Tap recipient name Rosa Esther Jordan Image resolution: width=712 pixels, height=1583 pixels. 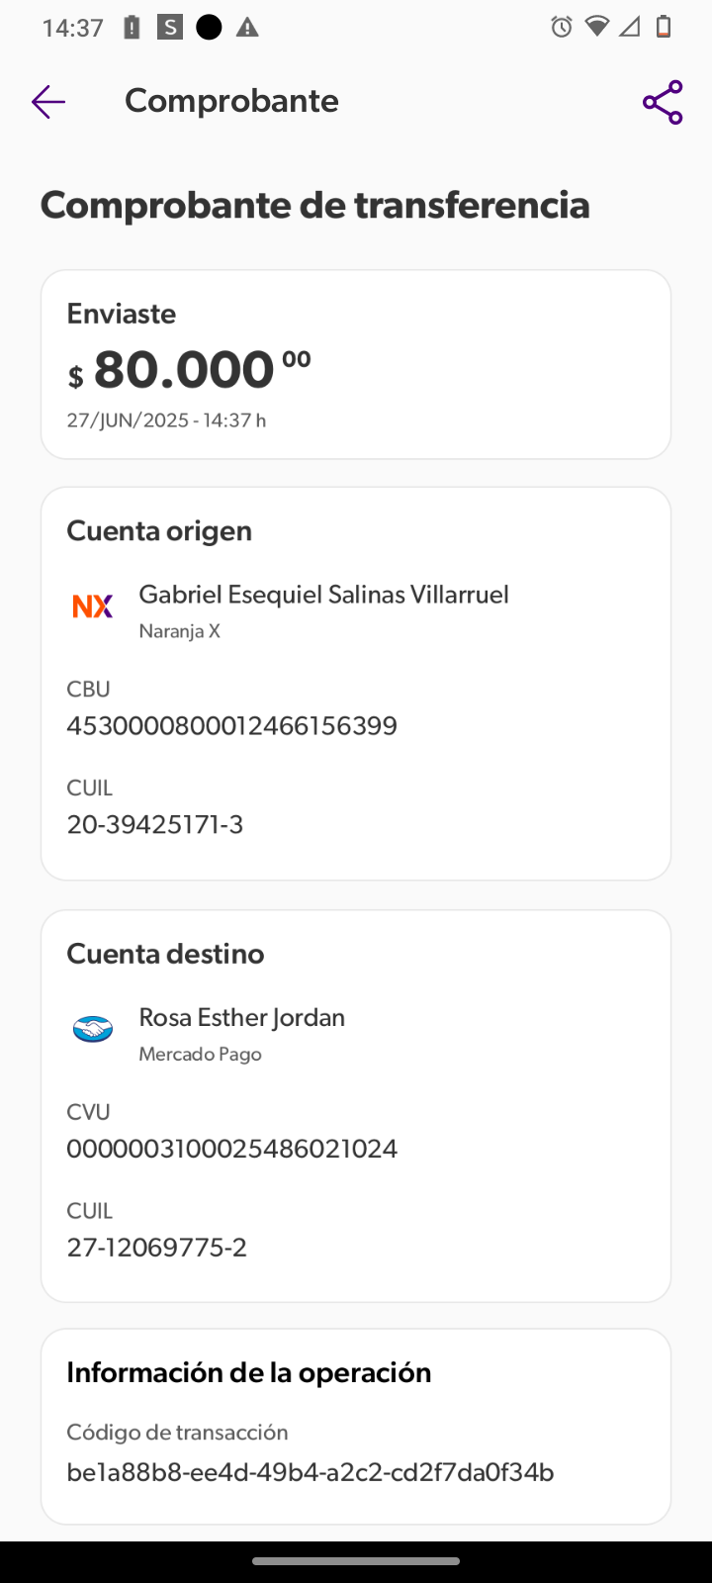click(241, 1017)
